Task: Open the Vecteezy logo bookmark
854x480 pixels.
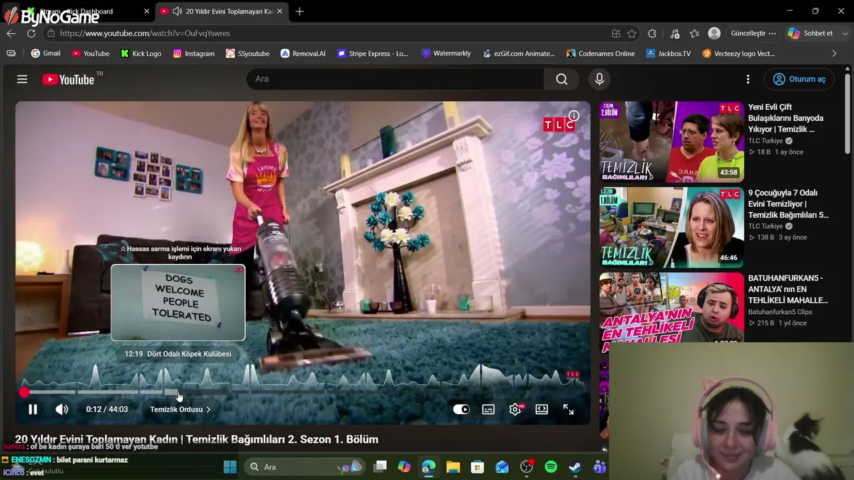Action: click(739, 53)
